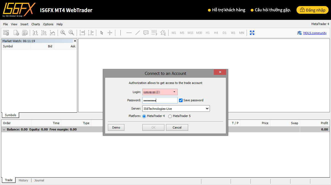Image resolution: width=331 pixels, height=185 pixels.
Task: Toggle chart auto scroll icon
Action: tap(82, 33)
